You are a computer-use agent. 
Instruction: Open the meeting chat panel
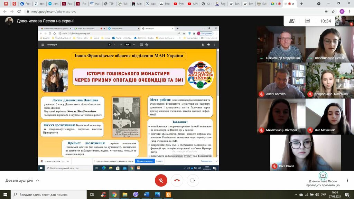tap(307, 21)
